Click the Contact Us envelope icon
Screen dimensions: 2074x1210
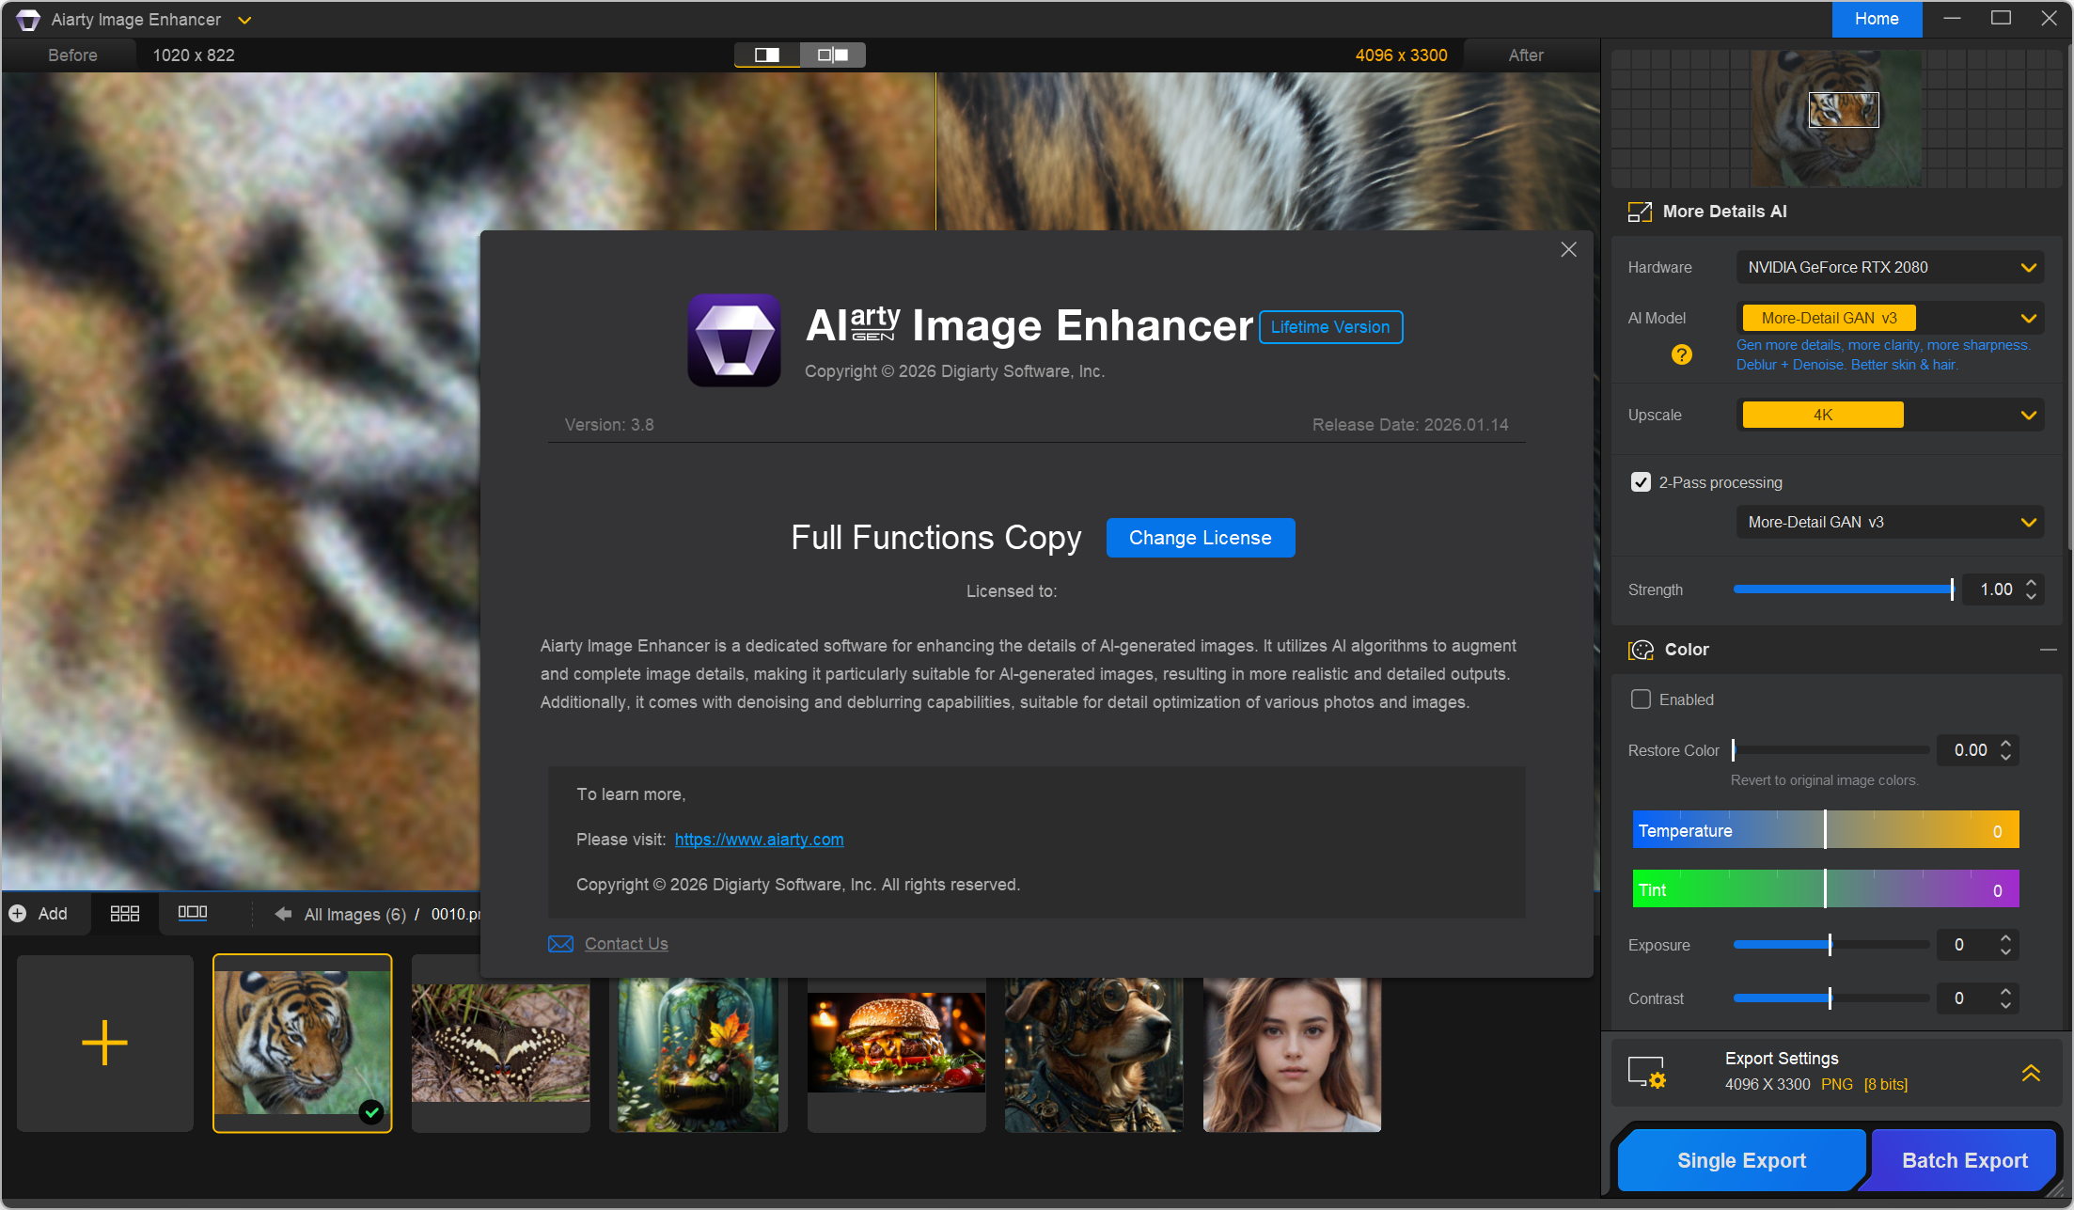tap(560, 944)
